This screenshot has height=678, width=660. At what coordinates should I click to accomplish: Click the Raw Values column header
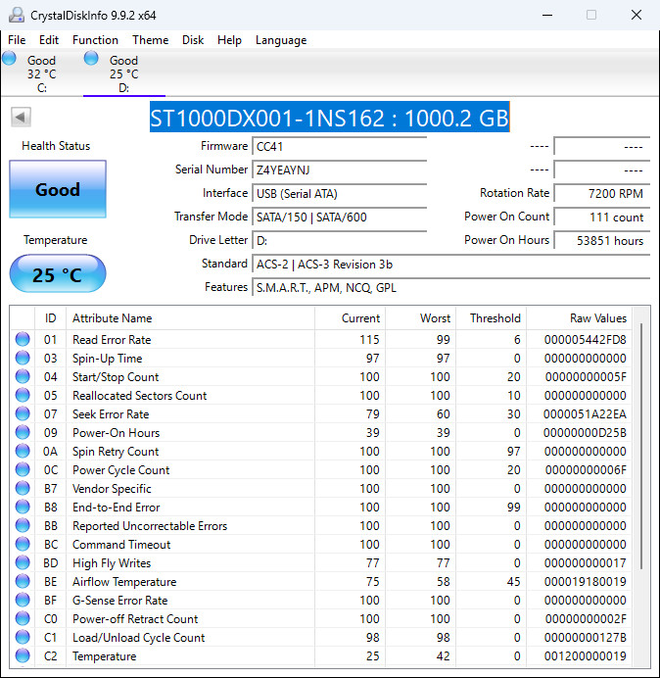(579, 318)
